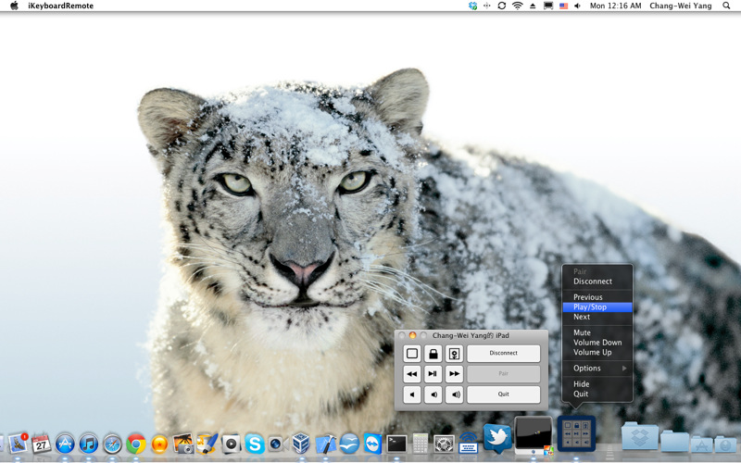The image size is (741, 463).
Task: Click the mute speaker button in remote window
Action: (x=412, y=394)
